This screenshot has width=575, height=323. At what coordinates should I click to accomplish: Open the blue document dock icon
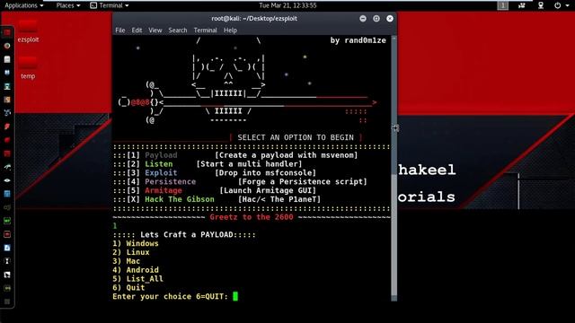pyautogui.click(x=7, y=248)
